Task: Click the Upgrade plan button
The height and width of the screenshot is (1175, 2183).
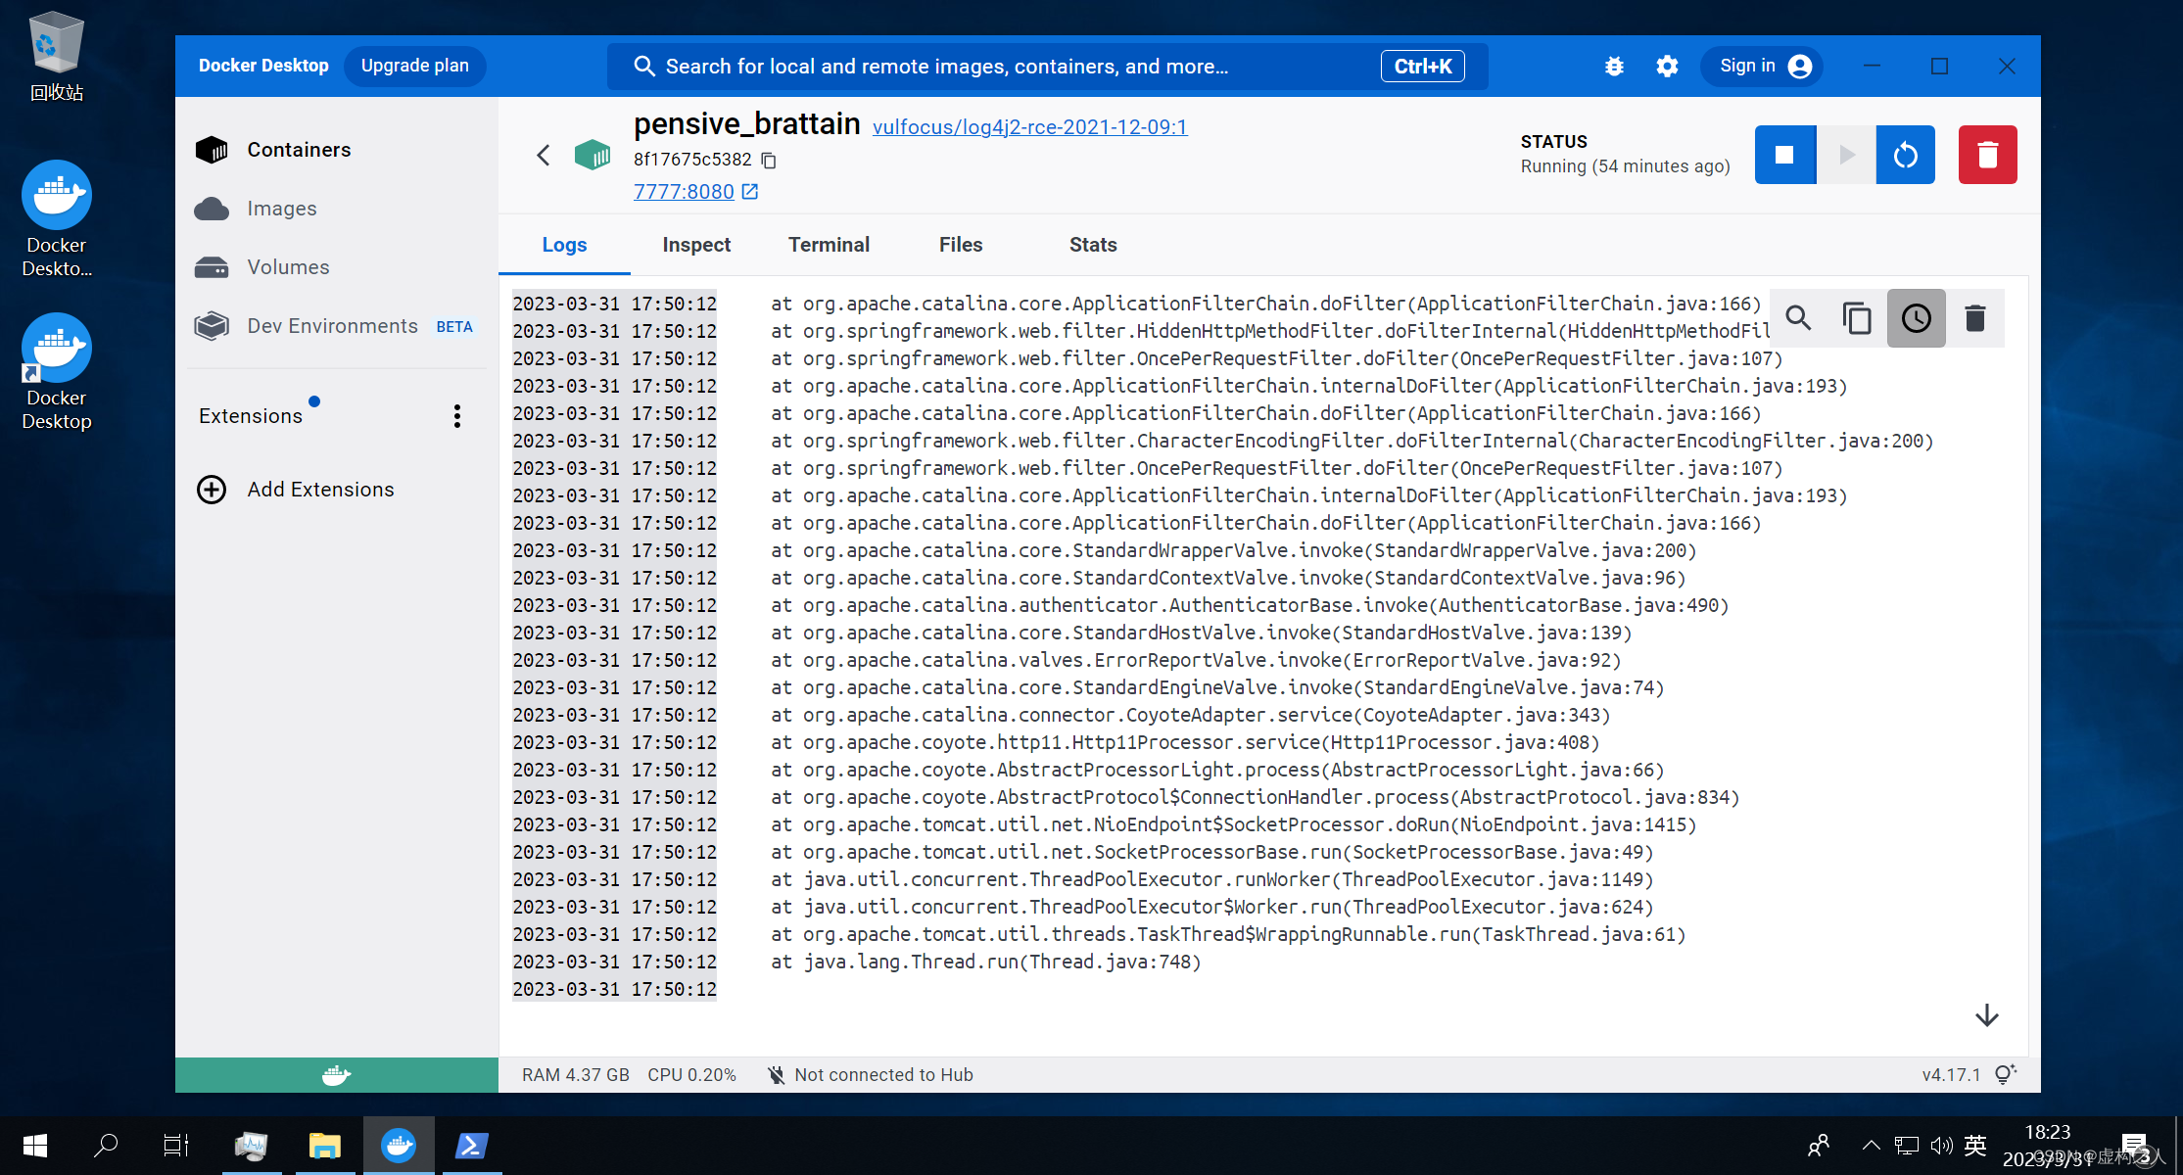Action: [415, 66]
